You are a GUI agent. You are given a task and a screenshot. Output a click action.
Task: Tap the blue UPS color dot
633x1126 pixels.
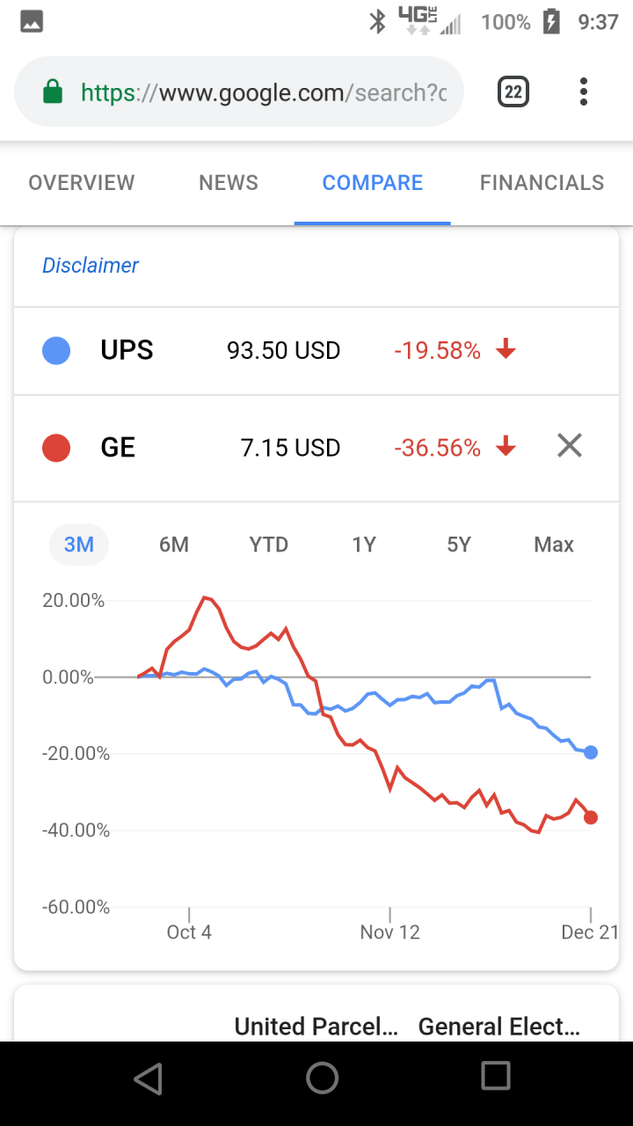click(x=56, y=351)
